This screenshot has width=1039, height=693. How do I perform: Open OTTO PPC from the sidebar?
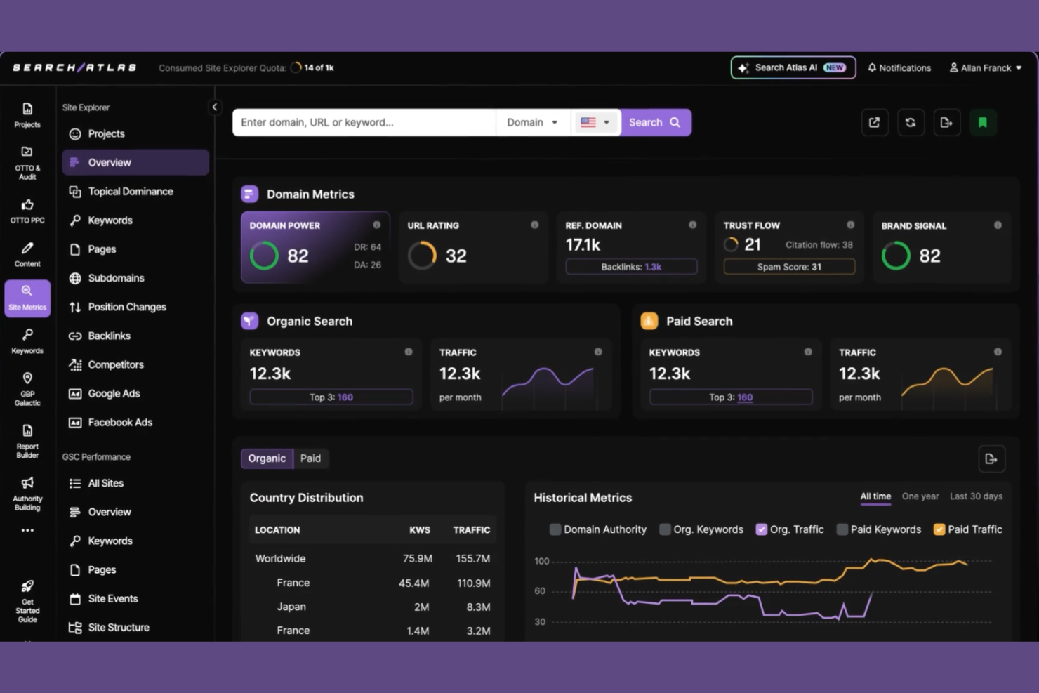coord(27,211)
